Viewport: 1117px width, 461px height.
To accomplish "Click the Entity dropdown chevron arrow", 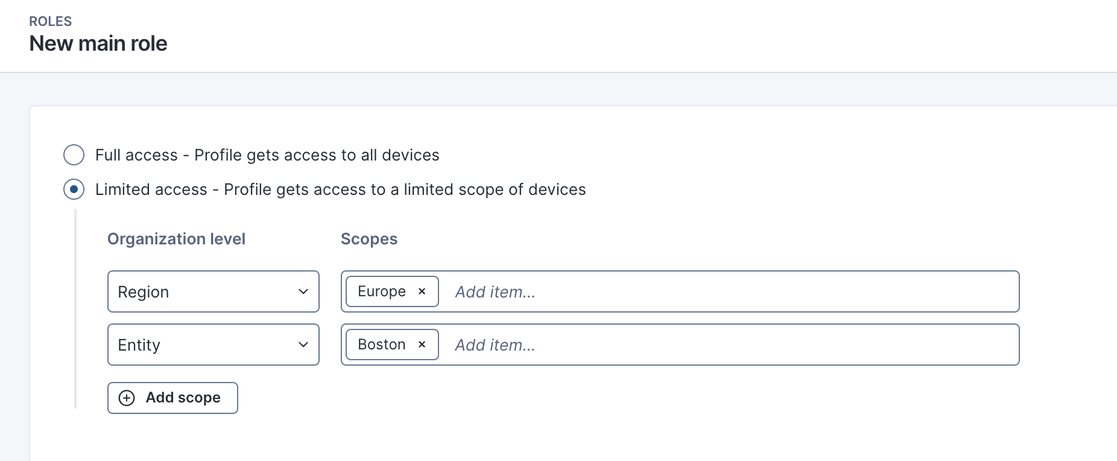I will click(x=303, y=345).
